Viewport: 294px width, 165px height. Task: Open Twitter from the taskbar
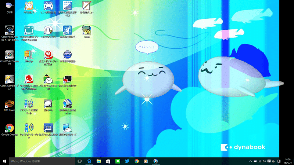[x=127, y=161]
